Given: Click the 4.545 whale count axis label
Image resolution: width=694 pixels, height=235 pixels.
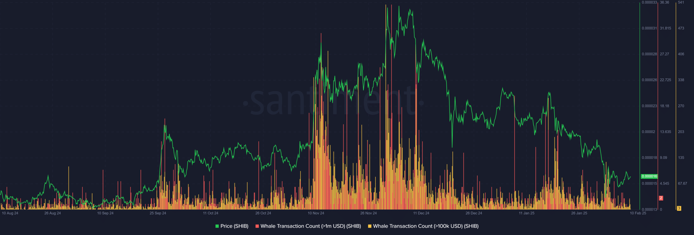Looking at the screenshot, I should (664, 184).
